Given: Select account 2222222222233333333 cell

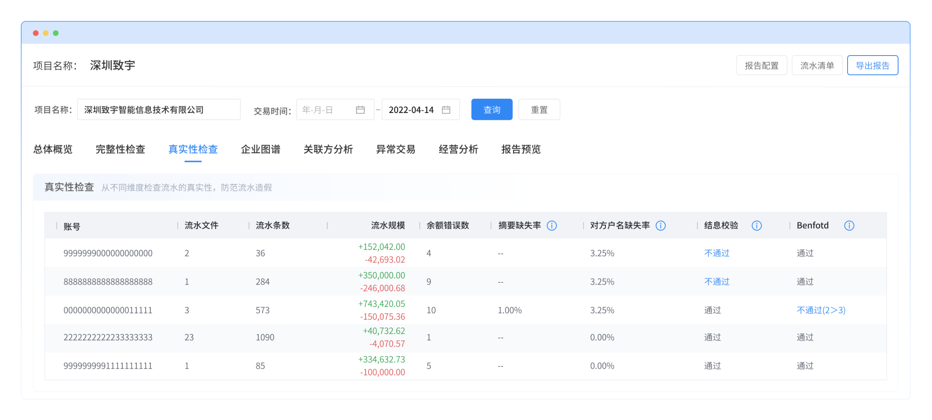Looking at the screenshot, I should (108, 337).
